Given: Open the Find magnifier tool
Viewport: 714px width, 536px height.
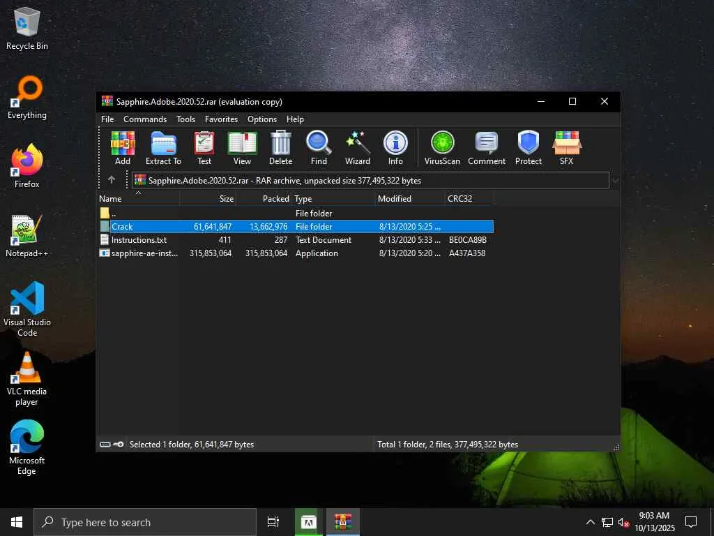Looking at the screenshot, I should tap(319, 148).
